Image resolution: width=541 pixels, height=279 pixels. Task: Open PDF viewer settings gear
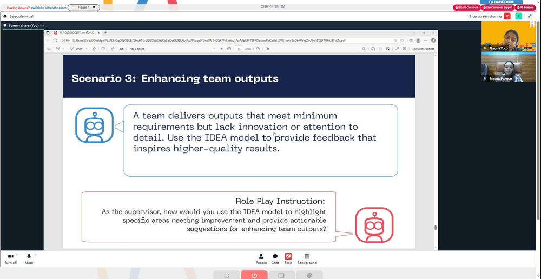(404, 49)
